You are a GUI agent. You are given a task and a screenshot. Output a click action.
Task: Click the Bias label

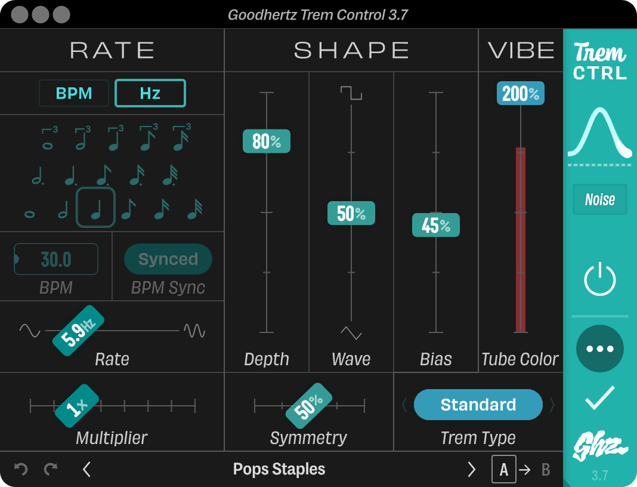click(x=436, y=359)
